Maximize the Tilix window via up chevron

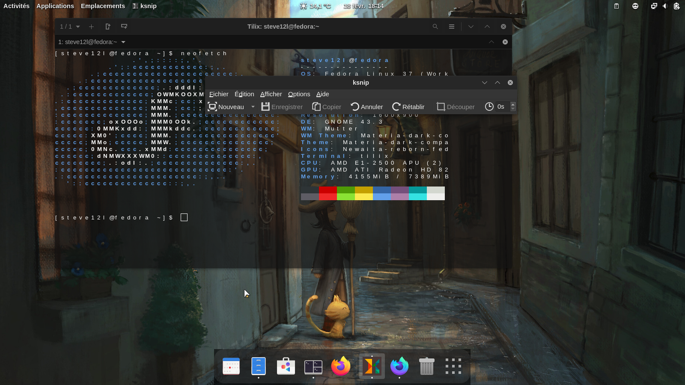click(x=487, y=27)
